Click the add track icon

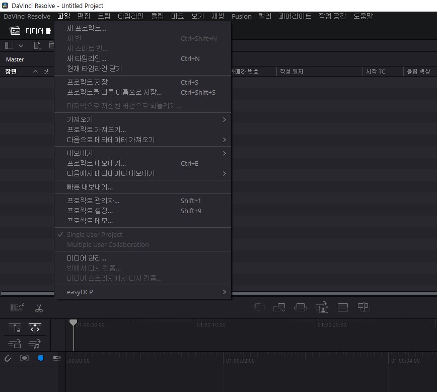[57, 358]
